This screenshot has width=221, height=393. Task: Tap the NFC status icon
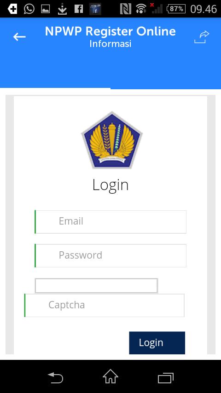pos(125,9)
